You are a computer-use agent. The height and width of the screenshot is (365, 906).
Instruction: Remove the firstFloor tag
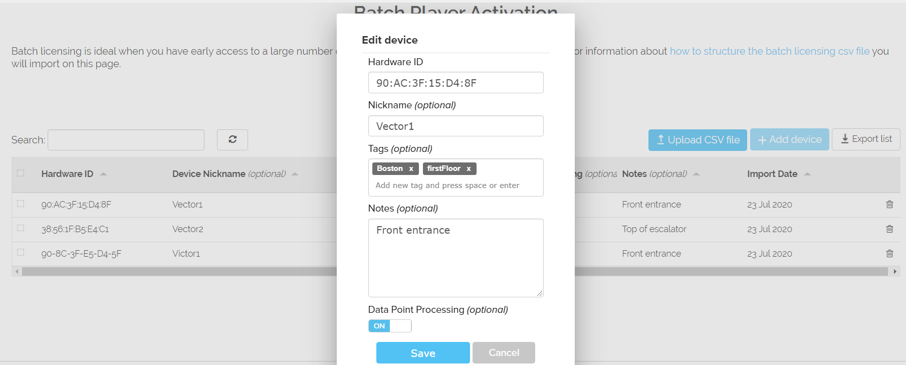click(x=469, y=169)
